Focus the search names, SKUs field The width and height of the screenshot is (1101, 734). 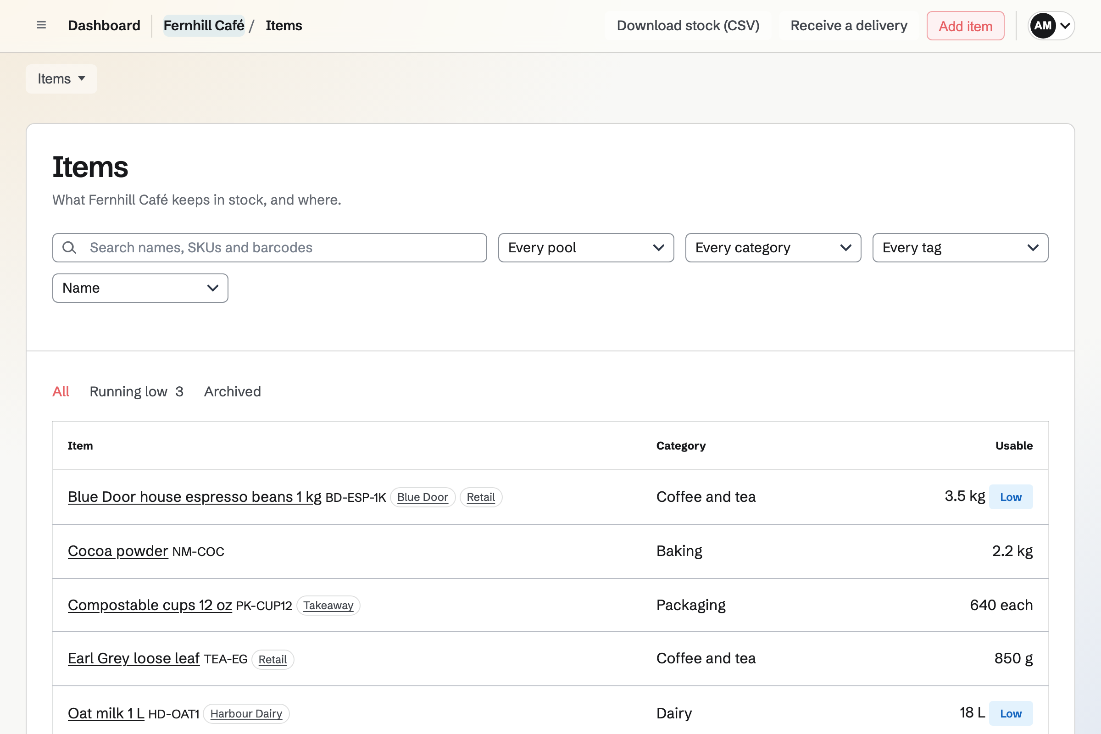coord(270,248)
